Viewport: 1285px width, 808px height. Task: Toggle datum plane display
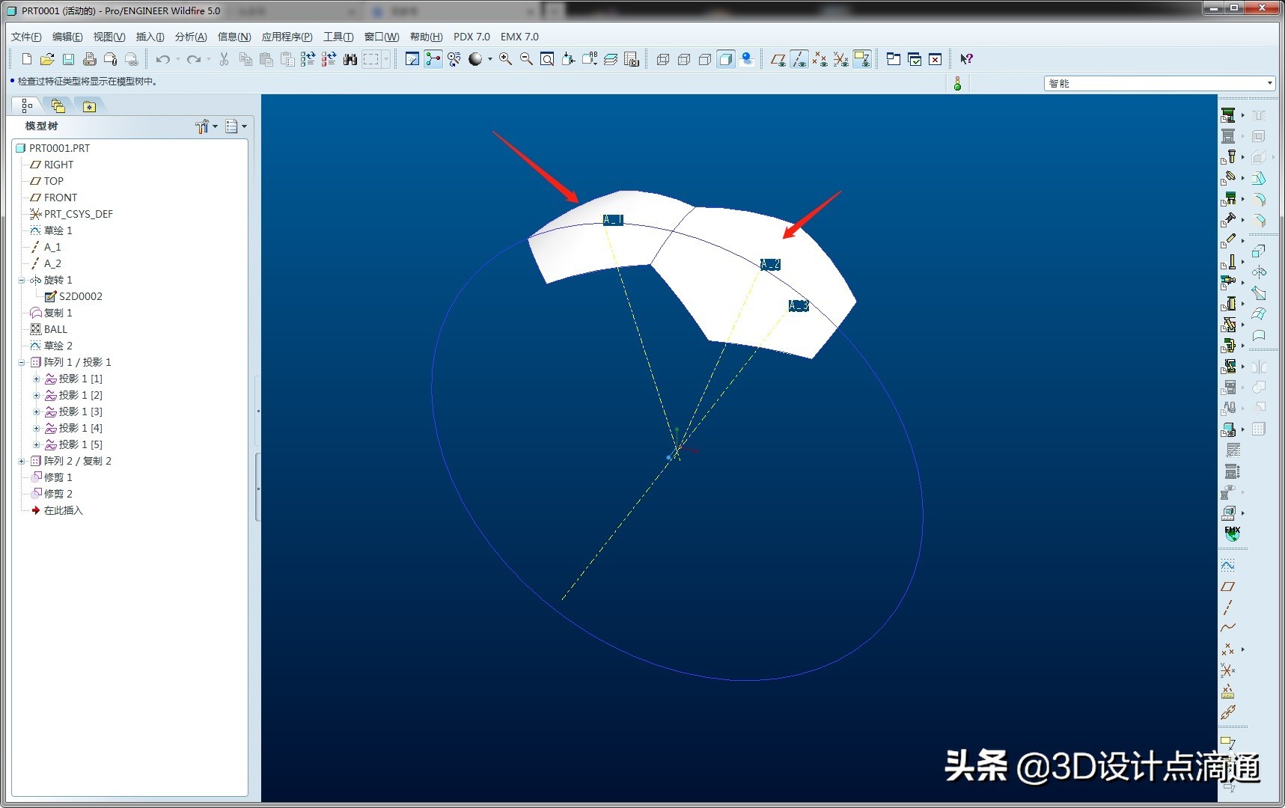click(x=779, y=58)
